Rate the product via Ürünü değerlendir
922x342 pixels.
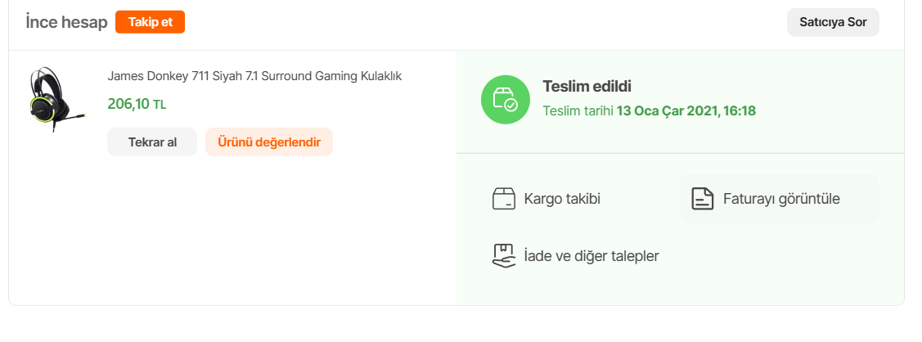(269, 142)
